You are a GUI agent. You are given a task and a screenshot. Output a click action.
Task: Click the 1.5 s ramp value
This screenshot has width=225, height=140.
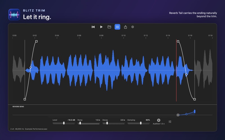pyautogui.click(x=98, y=120)
